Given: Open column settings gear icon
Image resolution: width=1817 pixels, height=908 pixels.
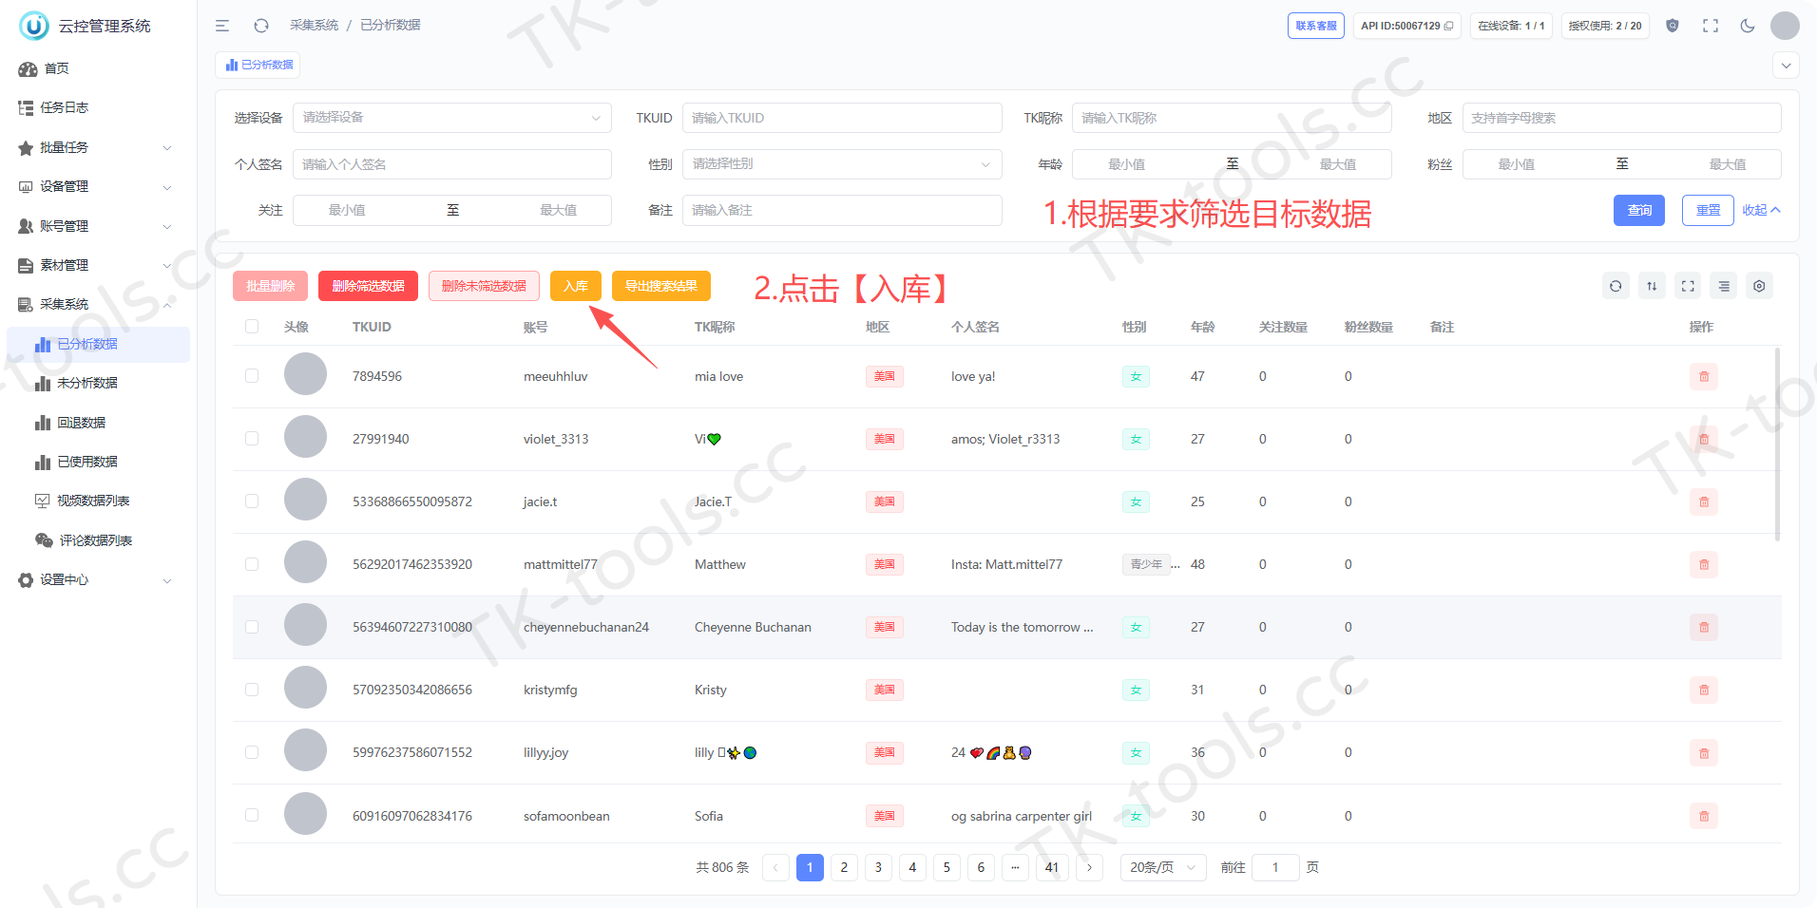Looking at the screenshot, I should coord(1759,286).
